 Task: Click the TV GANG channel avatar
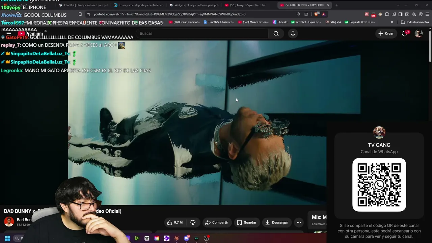point(379,133)
